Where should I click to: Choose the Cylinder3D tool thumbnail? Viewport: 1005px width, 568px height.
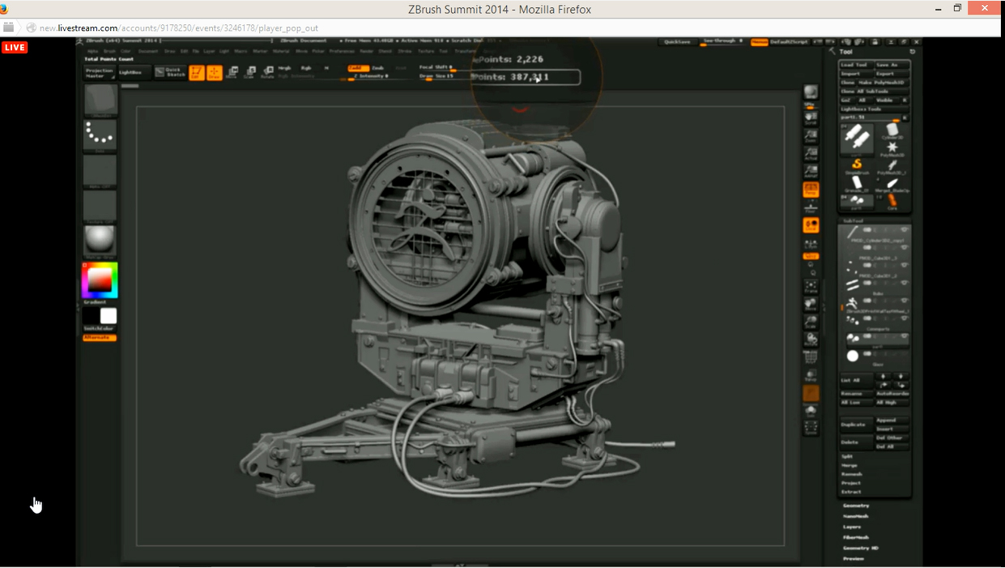[x=892, y=131]
